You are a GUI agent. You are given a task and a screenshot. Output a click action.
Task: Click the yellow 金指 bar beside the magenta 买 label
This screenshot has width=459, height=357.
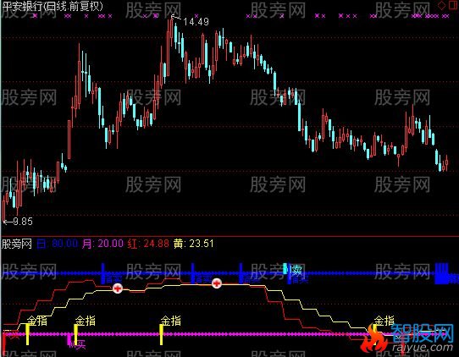pyautogui.click(x=76, y=334)
